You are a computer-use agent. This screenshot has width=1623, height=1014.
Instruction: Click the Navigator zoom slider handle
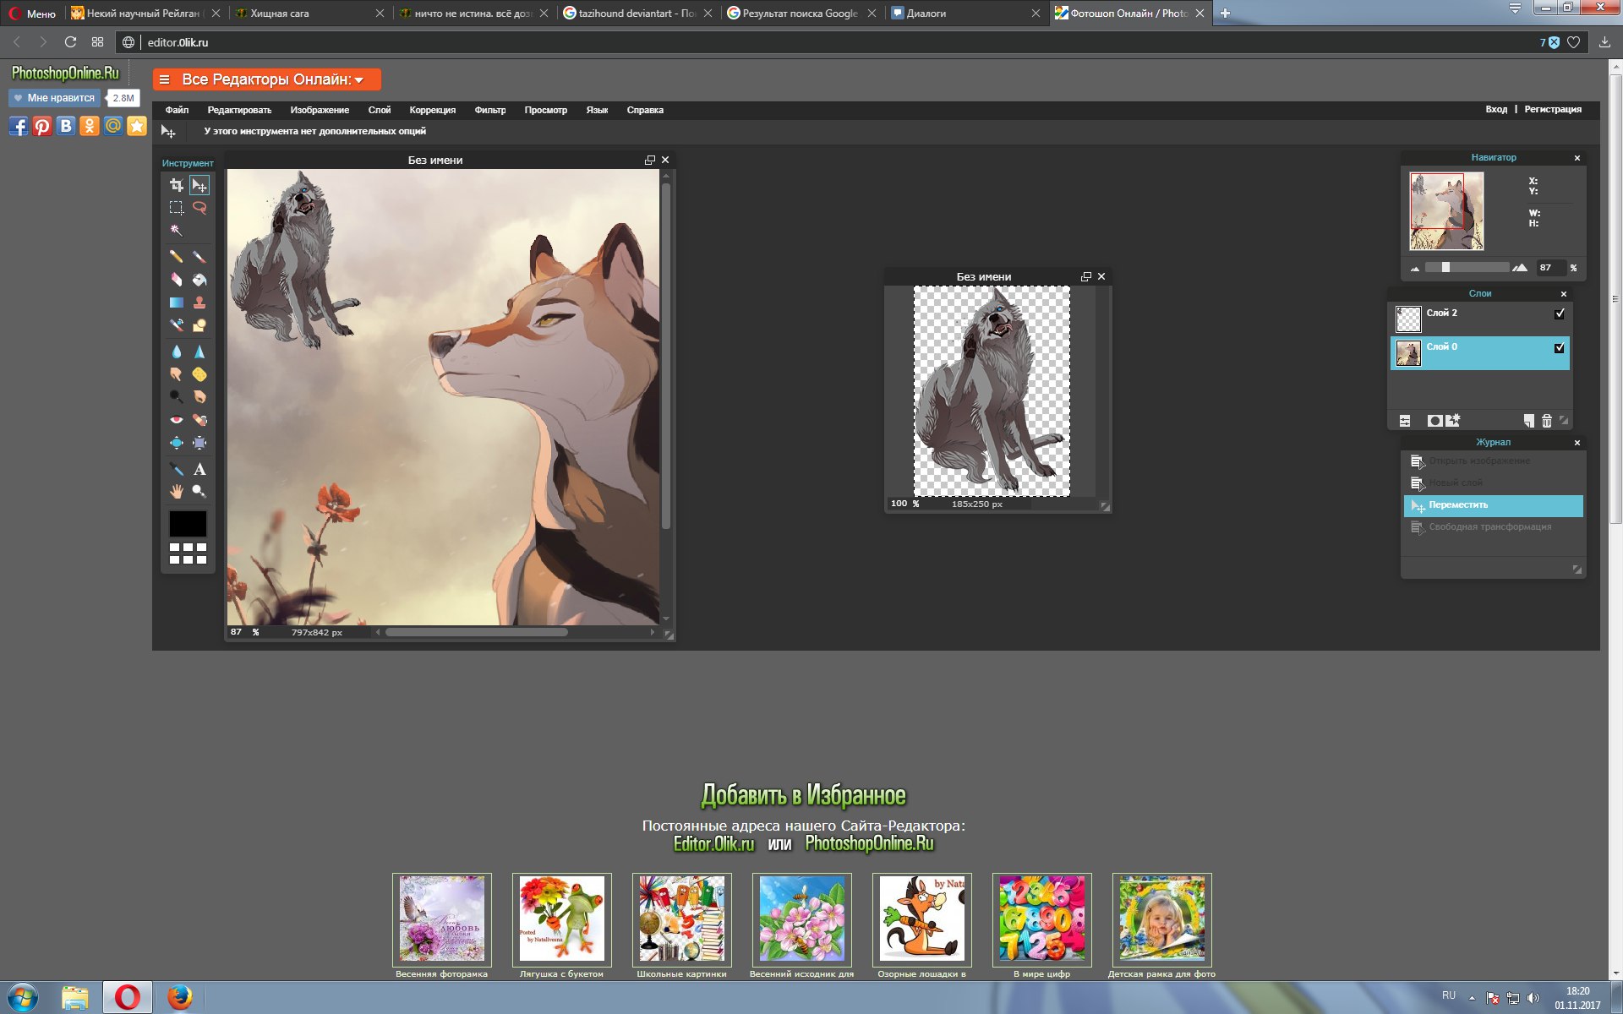point(1445,268)
